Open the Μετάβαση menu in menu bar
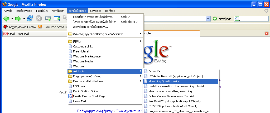270x113 pixels. tap(58, 11)
